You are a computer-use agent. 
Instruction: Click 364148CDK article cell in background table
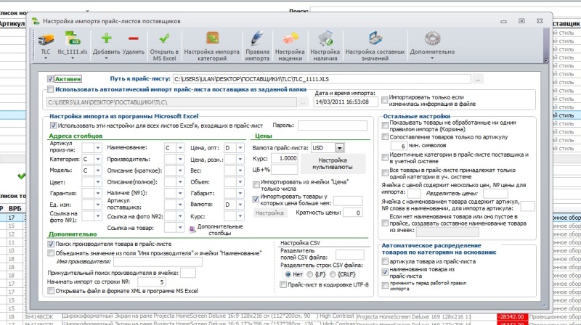pyautogui.click(x=39, y=317)
